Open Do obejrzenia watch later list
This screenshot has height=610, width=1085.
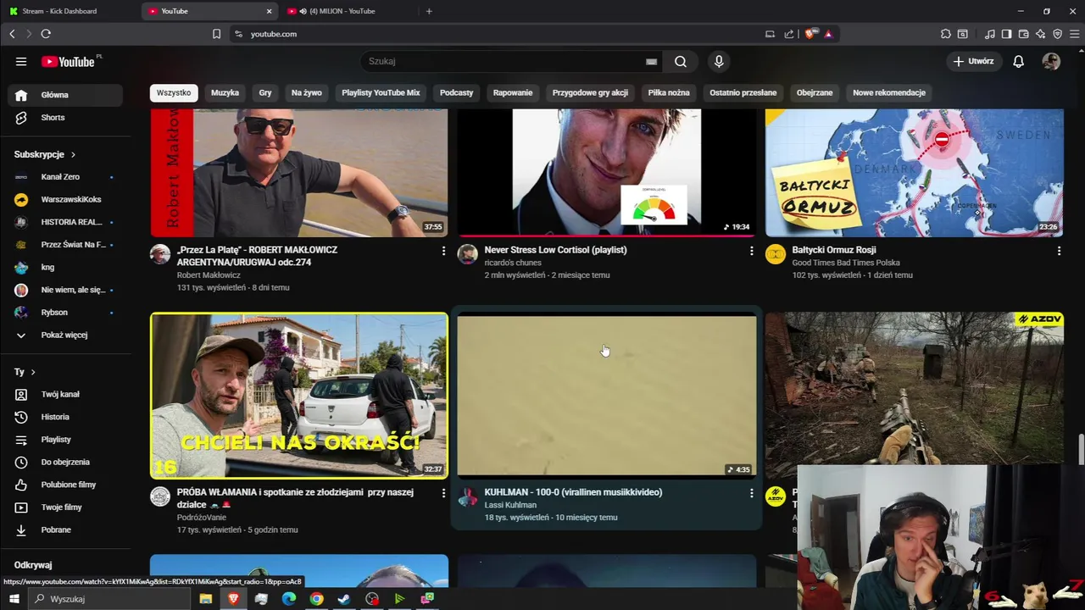pos(65,462)
